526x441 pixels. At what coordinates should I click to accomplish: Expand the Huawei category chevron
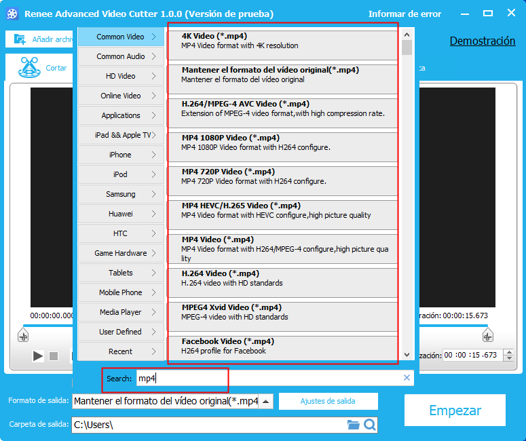point(153,214)
